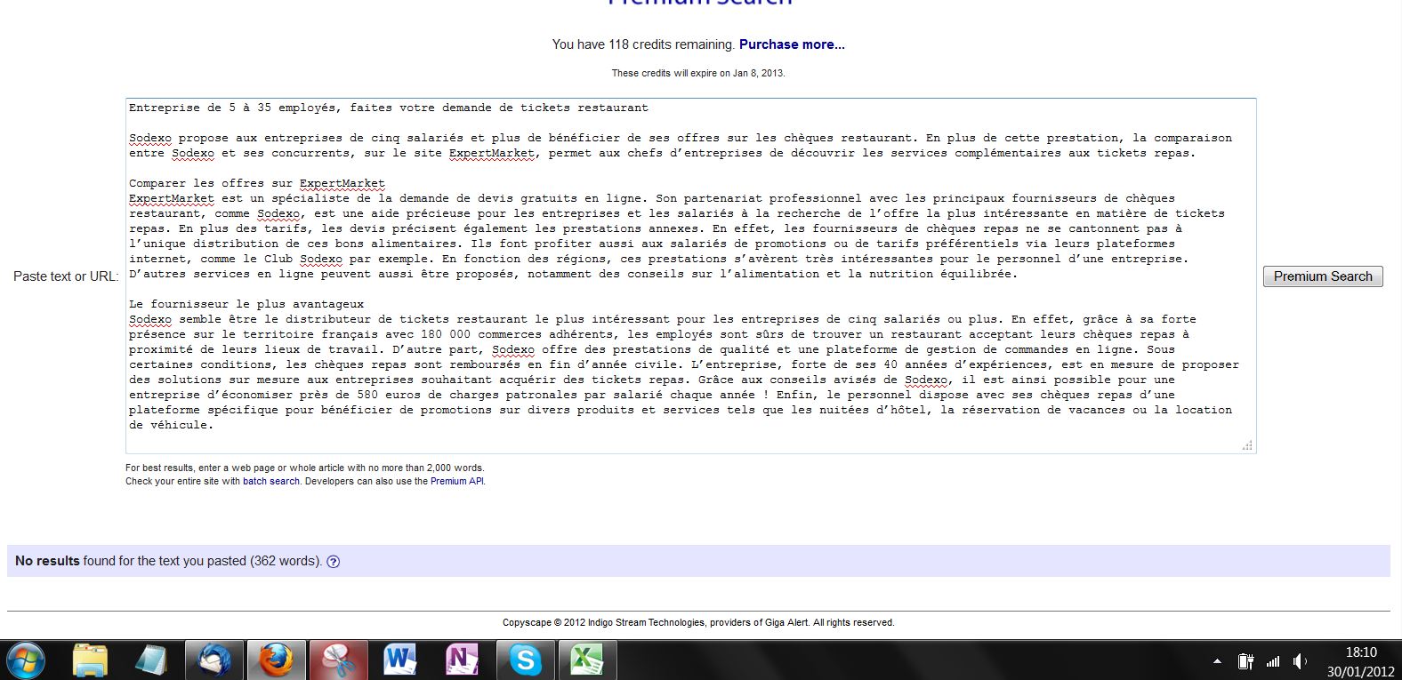The width and height of the screenshot is (1402, 680).
Task: Open the Premium API link
Action: pos(457,481)
